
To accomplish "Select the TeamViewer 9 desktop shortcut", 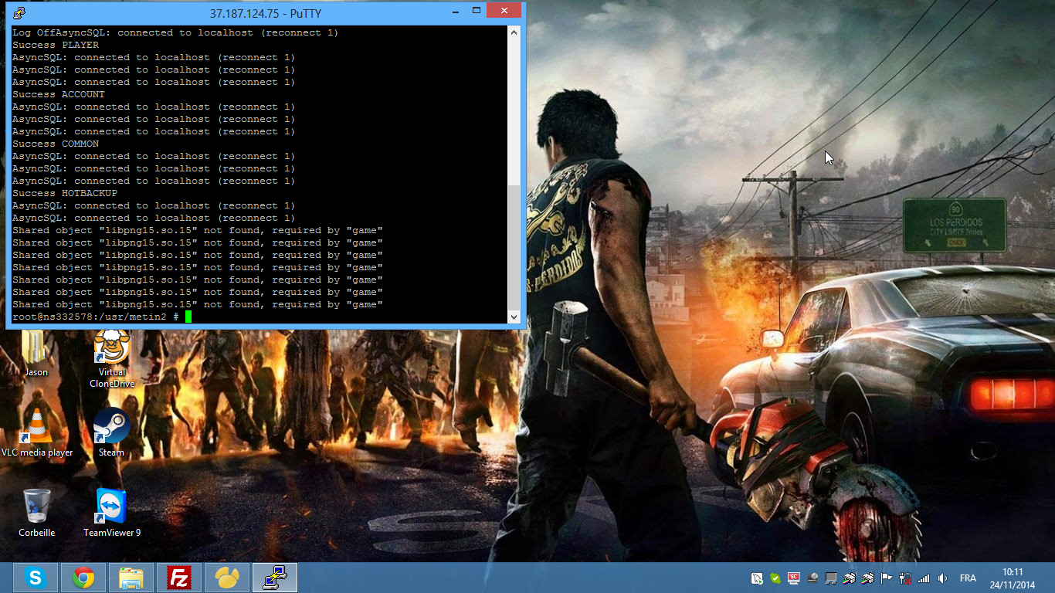I will pyautogui.click(x=112, y=513).
